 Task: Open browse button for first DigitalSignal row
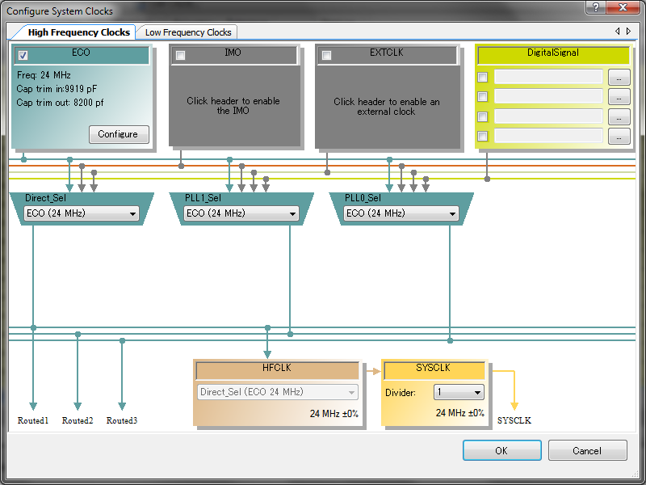(619, 77)
